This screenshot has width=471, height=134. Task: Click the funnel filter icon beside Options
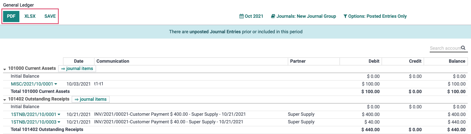point(345,16)
